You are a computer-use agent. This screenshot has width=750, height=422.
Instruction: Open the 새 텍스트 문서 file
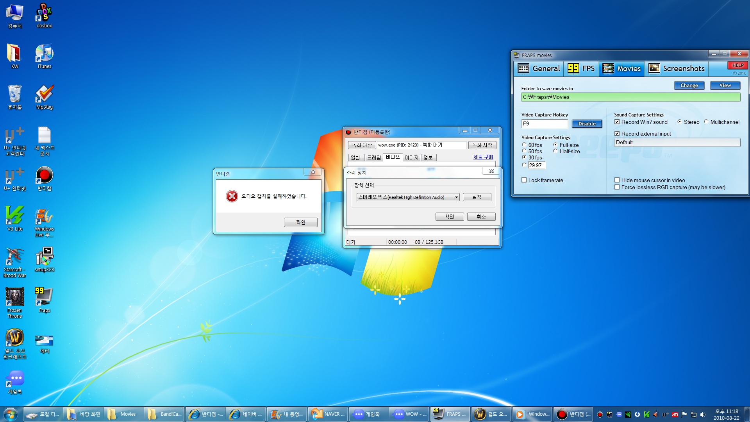(44, 141)
